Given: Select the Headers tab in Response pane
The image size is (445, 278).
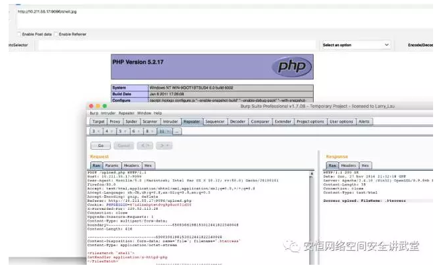Looking at the screenshot, I should 349,165.
